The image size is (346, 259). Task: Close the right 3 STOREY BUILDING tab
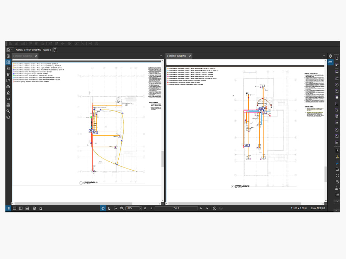[190, 56]
